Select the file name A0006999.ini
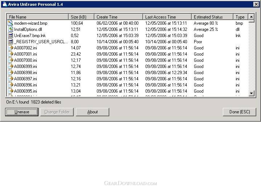Image resolution: width=261 pixels, height=186 pixels. pyautogui.click(x=25, y=66)
